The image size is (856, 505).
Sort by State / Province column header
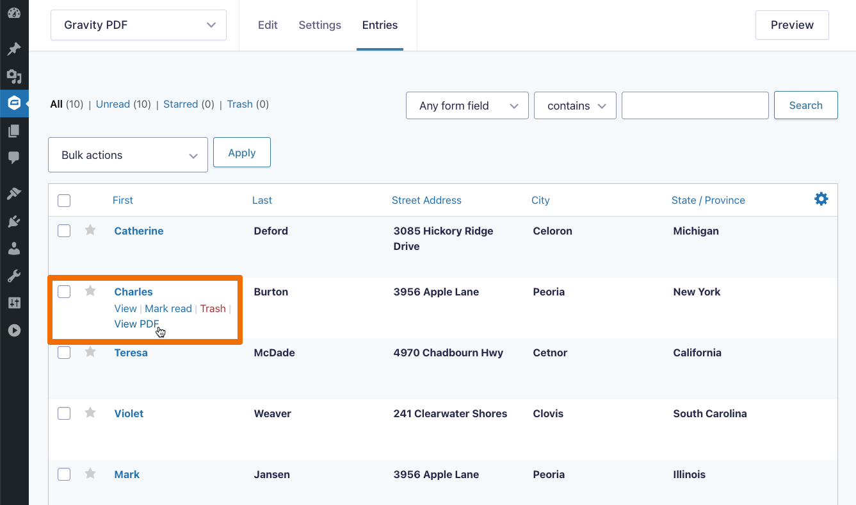click(x=708, y=200)
